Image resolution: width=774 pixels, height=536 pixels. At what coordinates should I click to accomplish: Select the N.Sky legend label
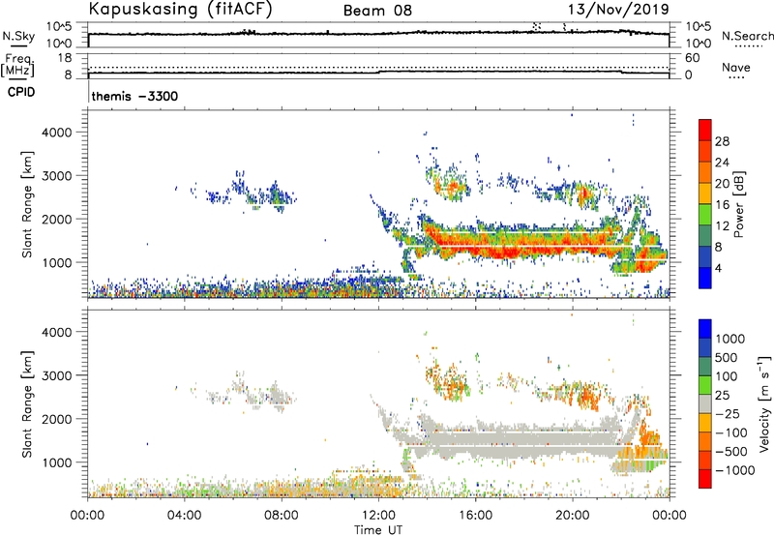pyautogui.click(x=18, y=36)
